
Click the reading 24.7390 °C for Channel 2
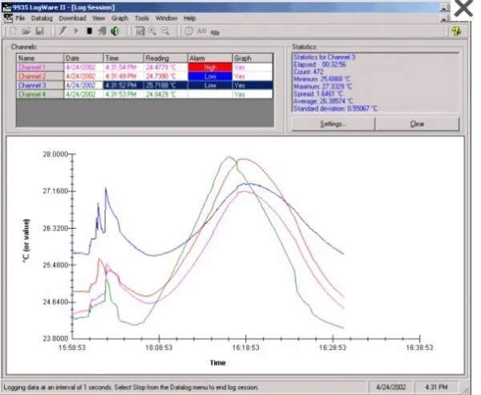pyautogui.click(x=165, y=76)
